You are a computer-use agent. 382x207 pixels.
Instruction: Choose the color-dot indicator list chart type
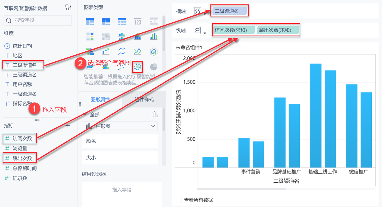[x=90, y=36]
